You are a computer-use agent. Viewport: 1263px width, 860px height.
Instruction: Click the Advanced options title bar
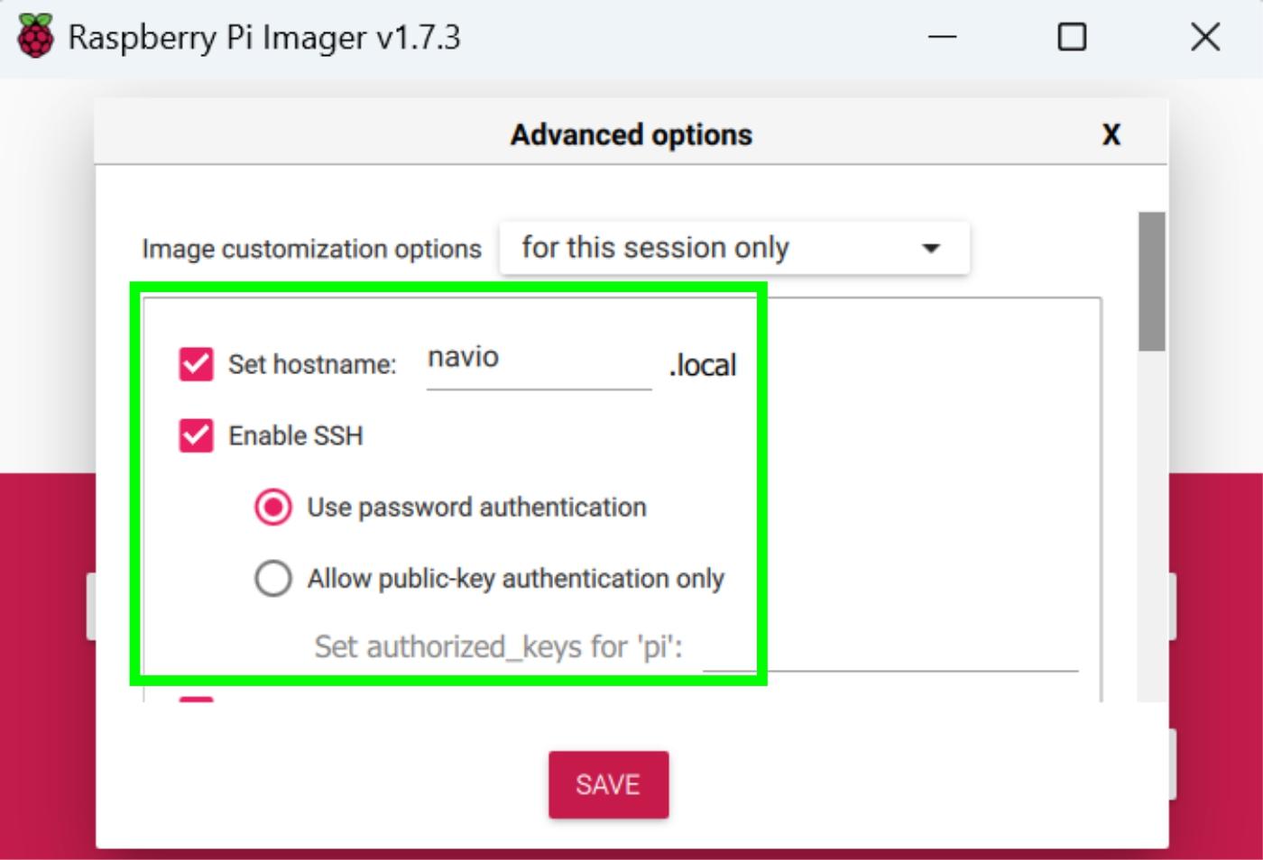click(630, 134)
